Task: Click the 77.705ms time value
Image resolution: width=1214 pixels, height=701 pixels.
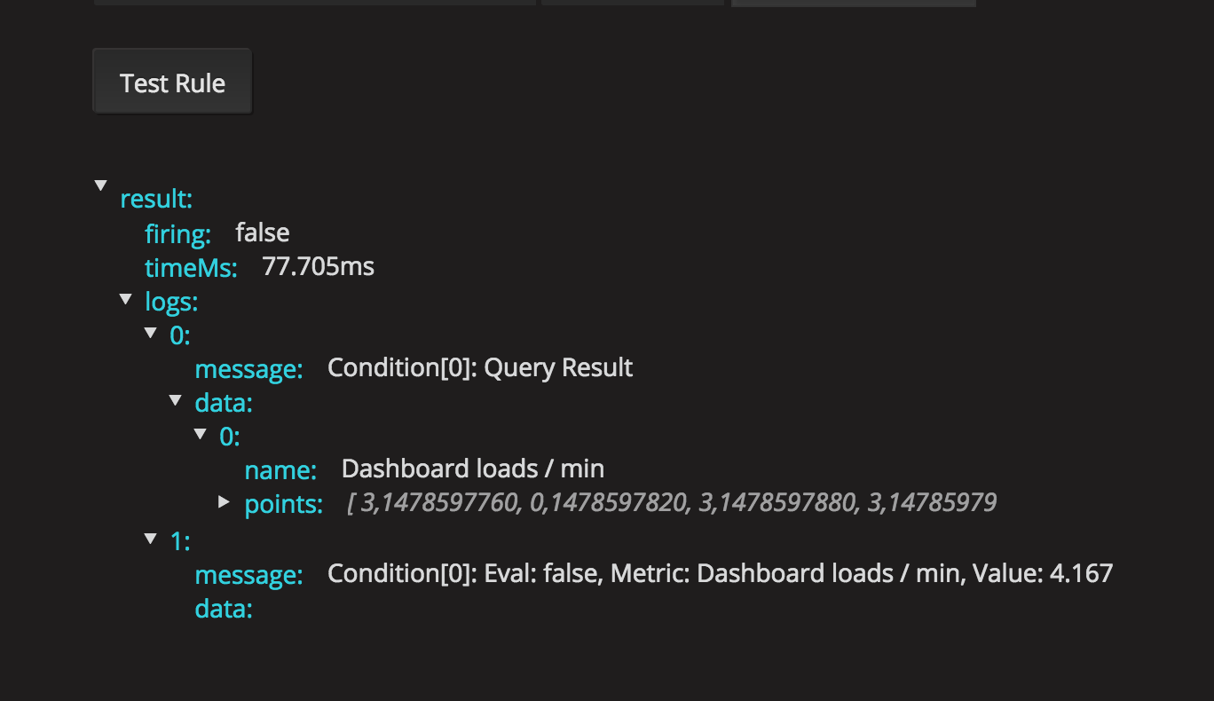Action: point(319,266)
